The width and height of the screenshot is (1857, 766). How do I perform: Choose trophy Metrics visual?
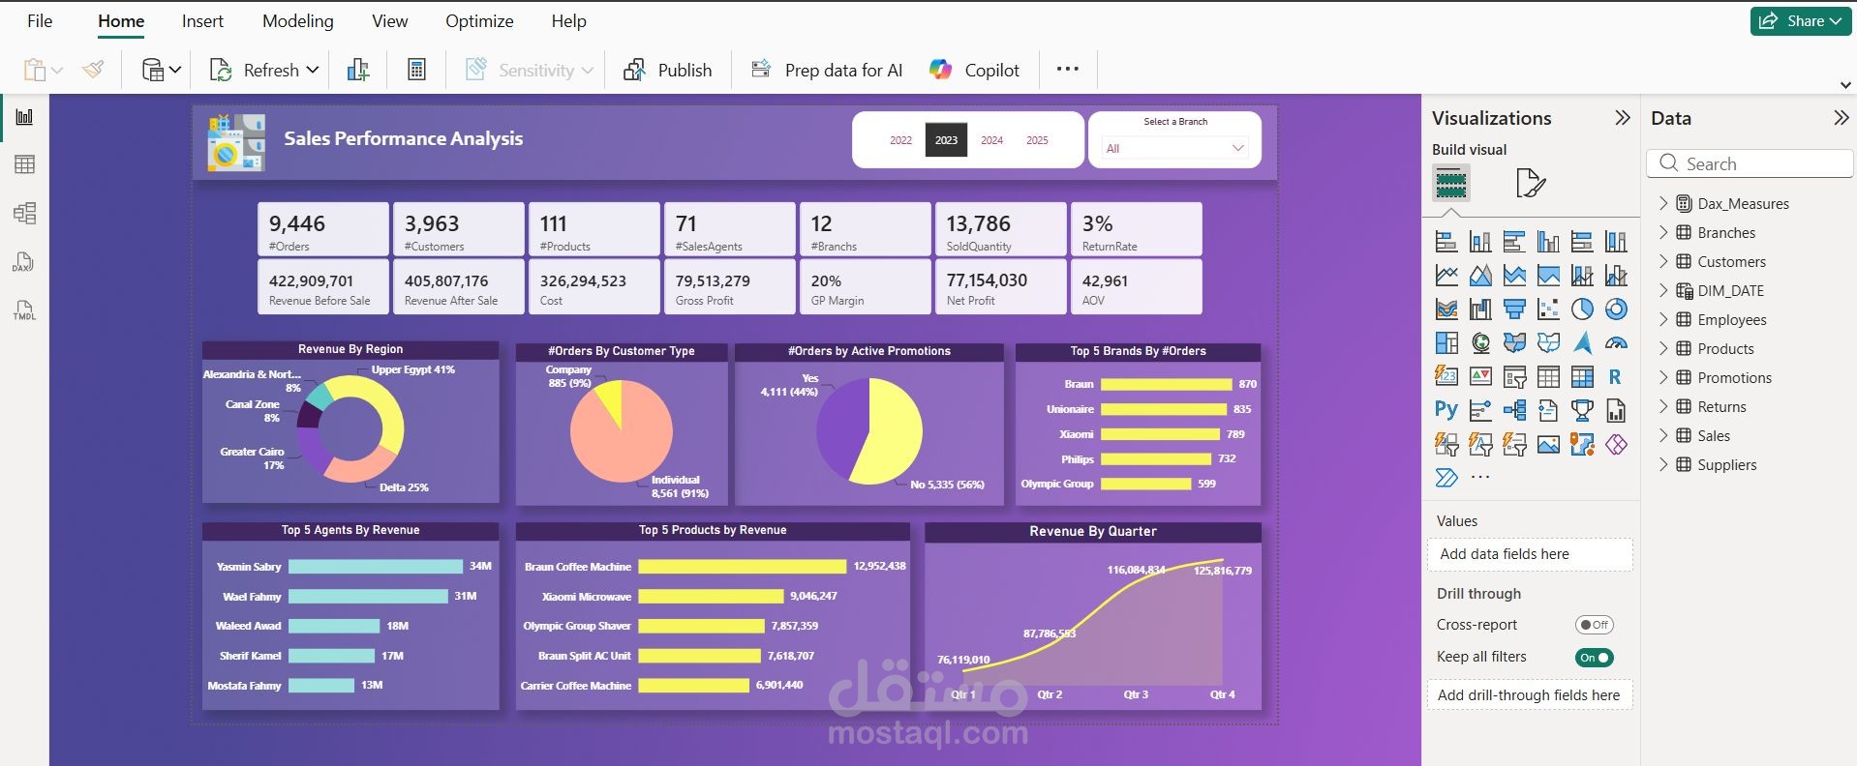click(x=1582, y=410)
